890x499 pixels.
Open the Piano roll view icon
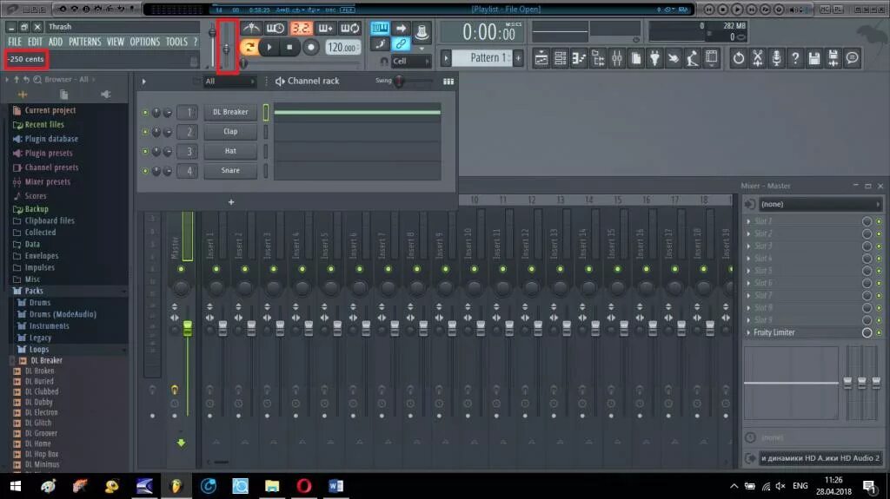coord(579,58)
